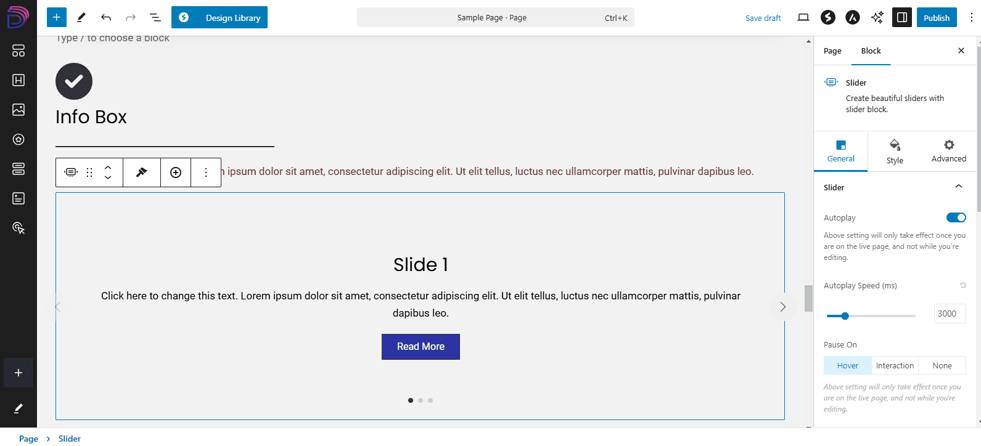Switch to the Style tab

coord(895,152)
